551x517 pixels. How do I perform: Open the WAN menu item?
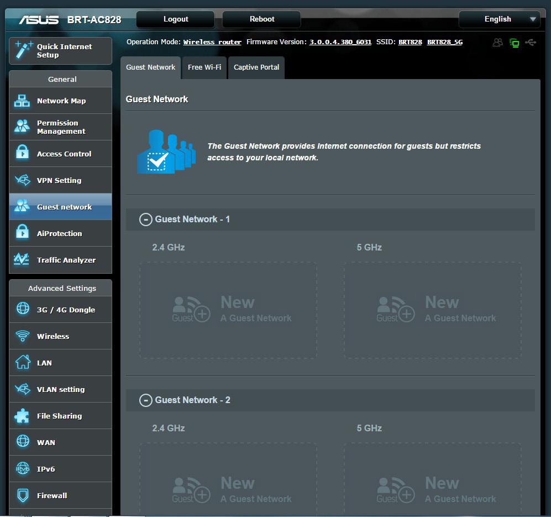pyautogui.click(x=60, y=442)
